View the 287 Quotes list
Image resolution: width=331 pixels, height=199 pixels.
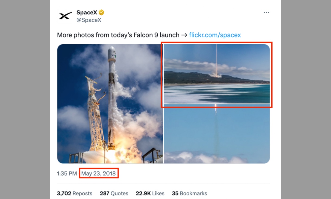pyautogui.click(x=114, y=194)
